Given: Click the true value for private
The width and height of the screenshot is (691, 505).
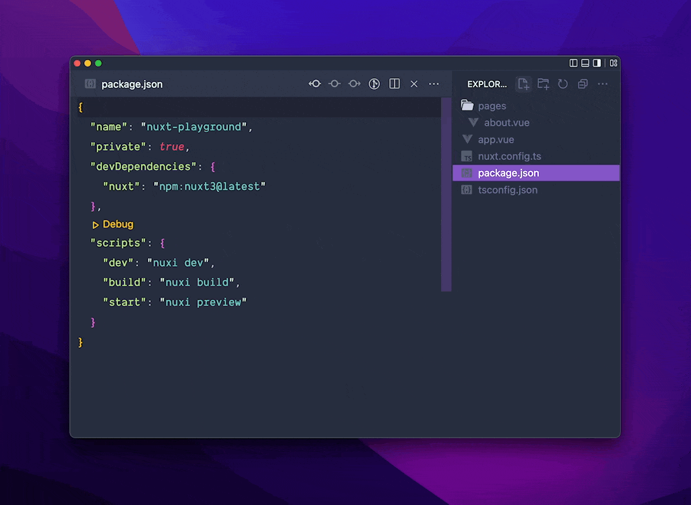Looking at the screenshot, I should click(172, 147).
